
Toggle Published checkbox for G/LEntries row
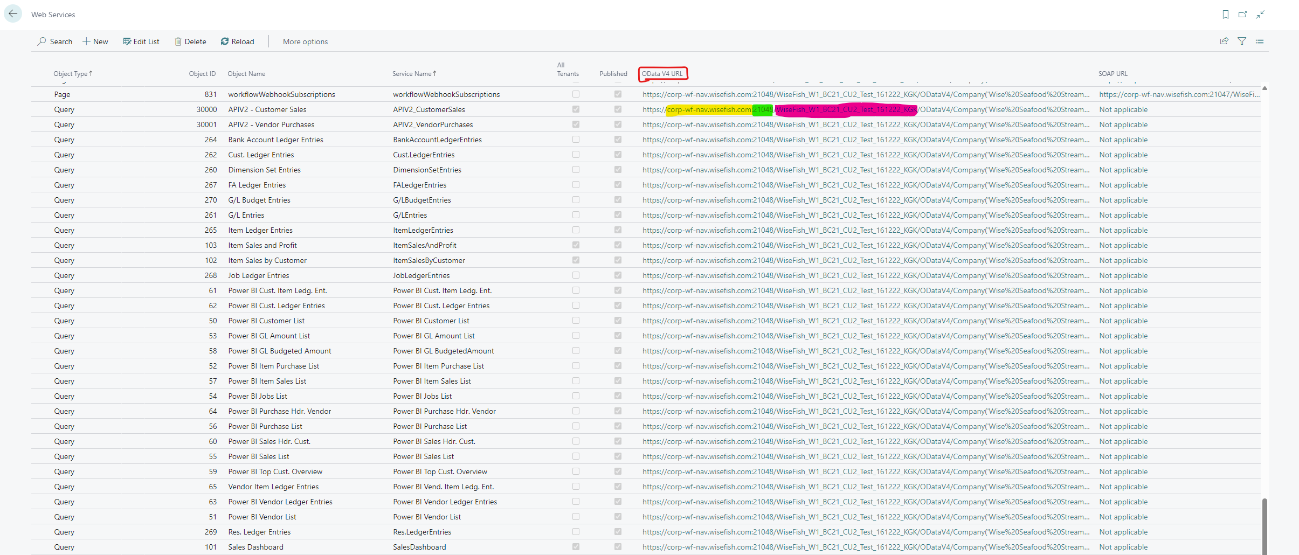click(x=618, y=215)
